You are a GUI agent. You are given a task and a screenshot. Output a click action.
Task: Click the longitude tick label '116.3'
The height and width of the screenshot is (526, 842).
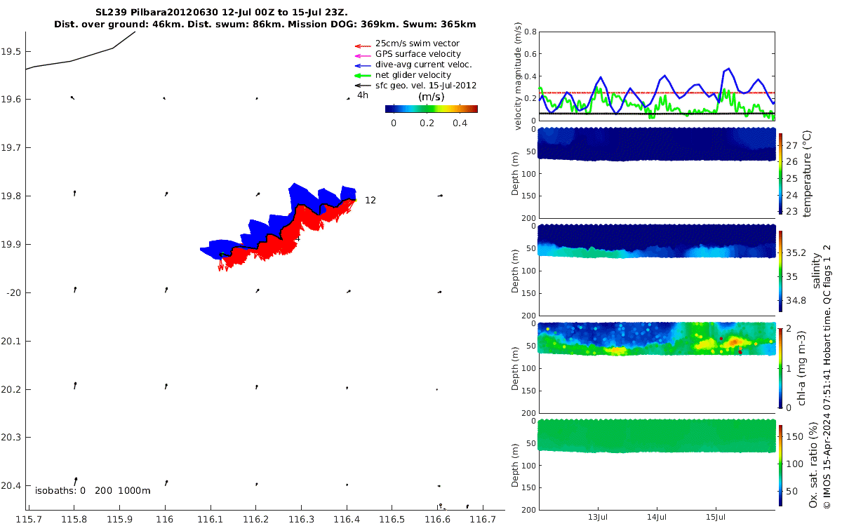[301, 520]
